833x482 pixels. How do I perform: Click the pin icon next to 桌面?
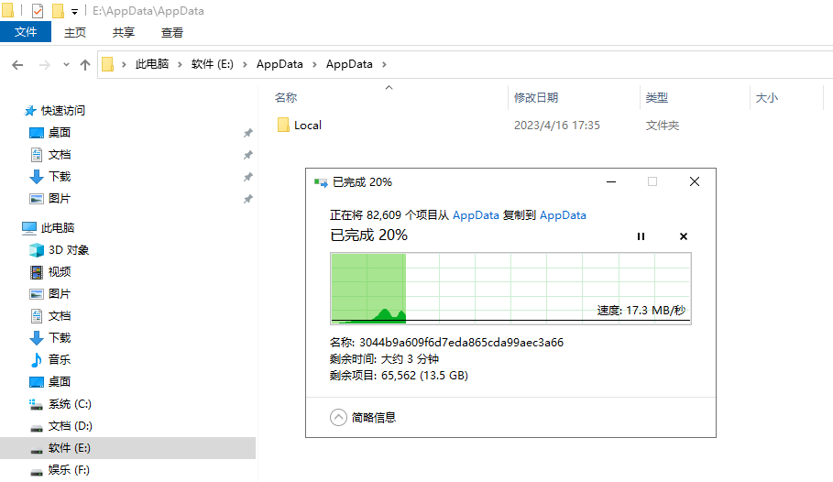[247, 133]
